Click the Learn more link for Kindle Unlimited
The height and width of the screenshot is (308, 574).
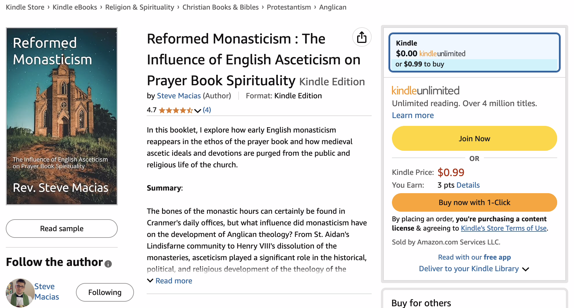pos(413,115)
